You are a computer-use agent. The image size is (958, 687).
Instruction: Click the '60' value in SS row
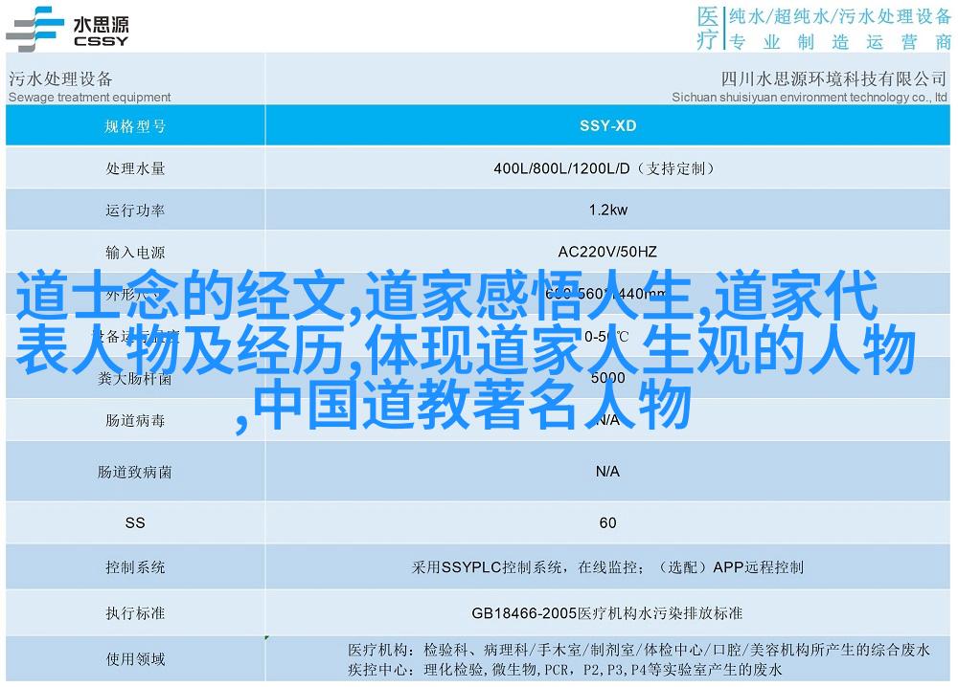pos(608,522)
